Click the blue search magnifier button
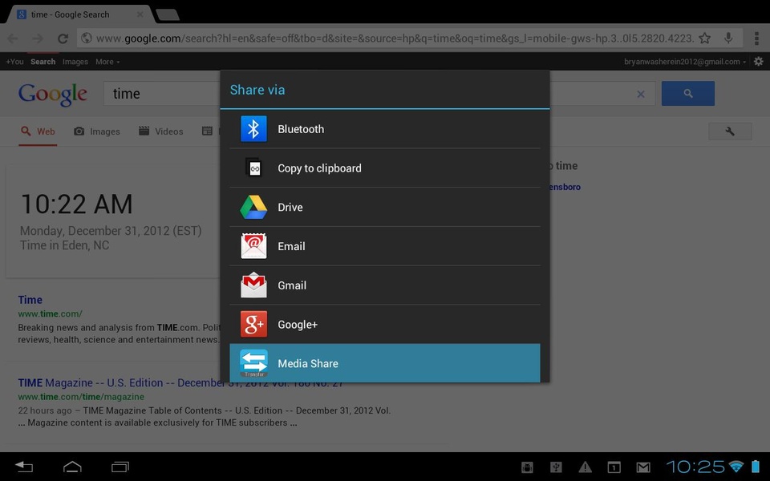 point(688,93)
